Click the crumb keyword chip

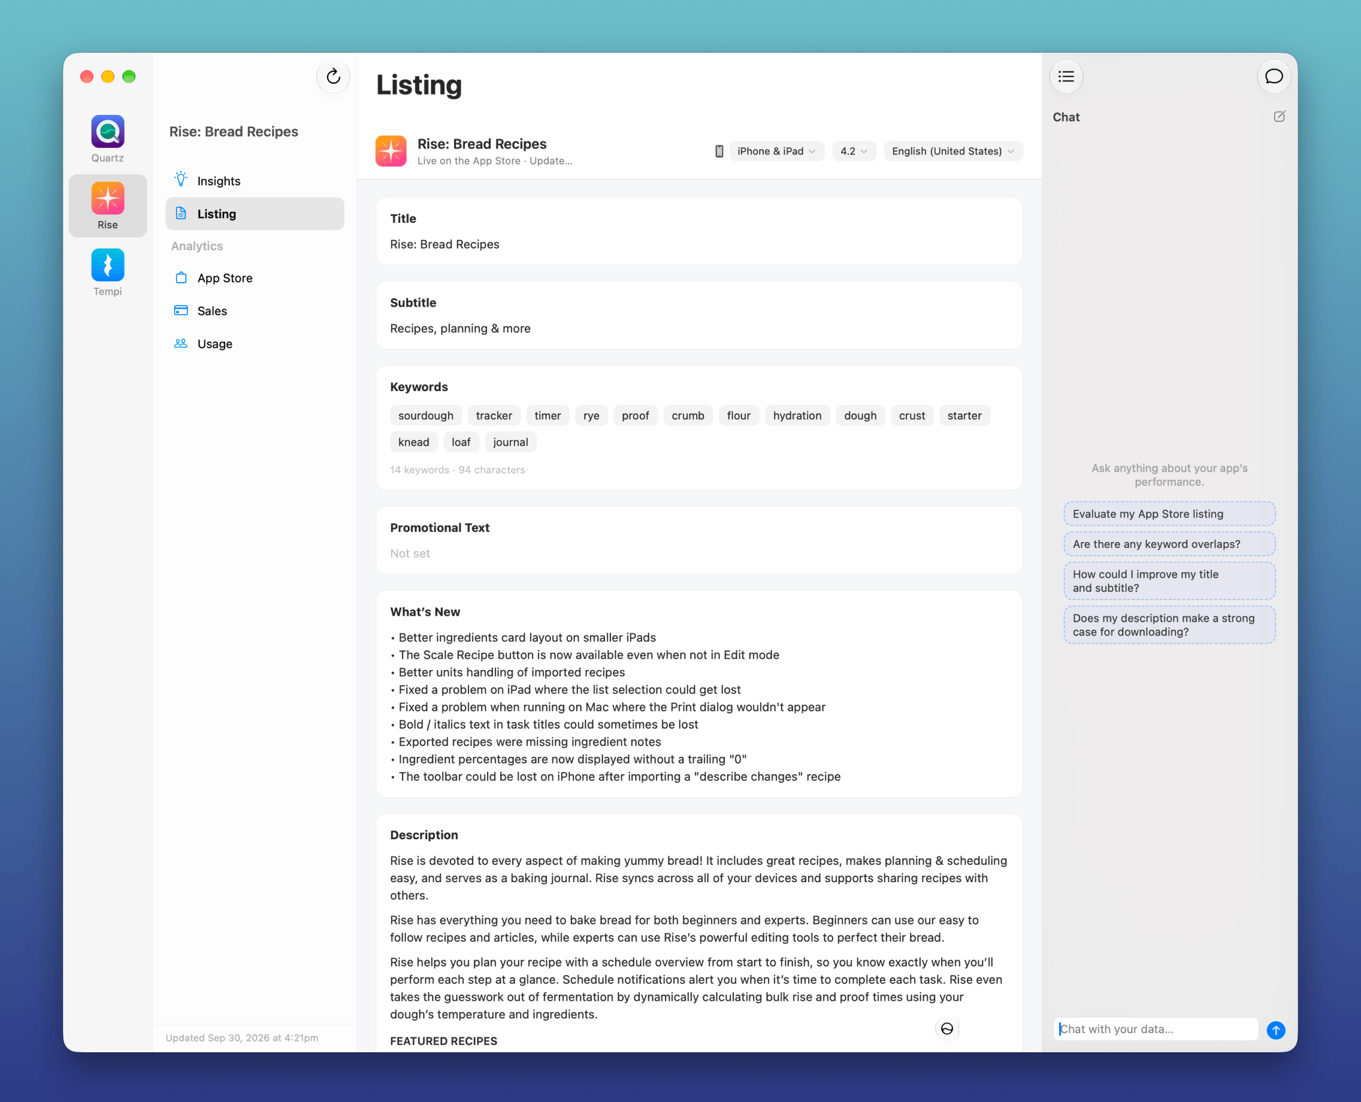(688, 416)
